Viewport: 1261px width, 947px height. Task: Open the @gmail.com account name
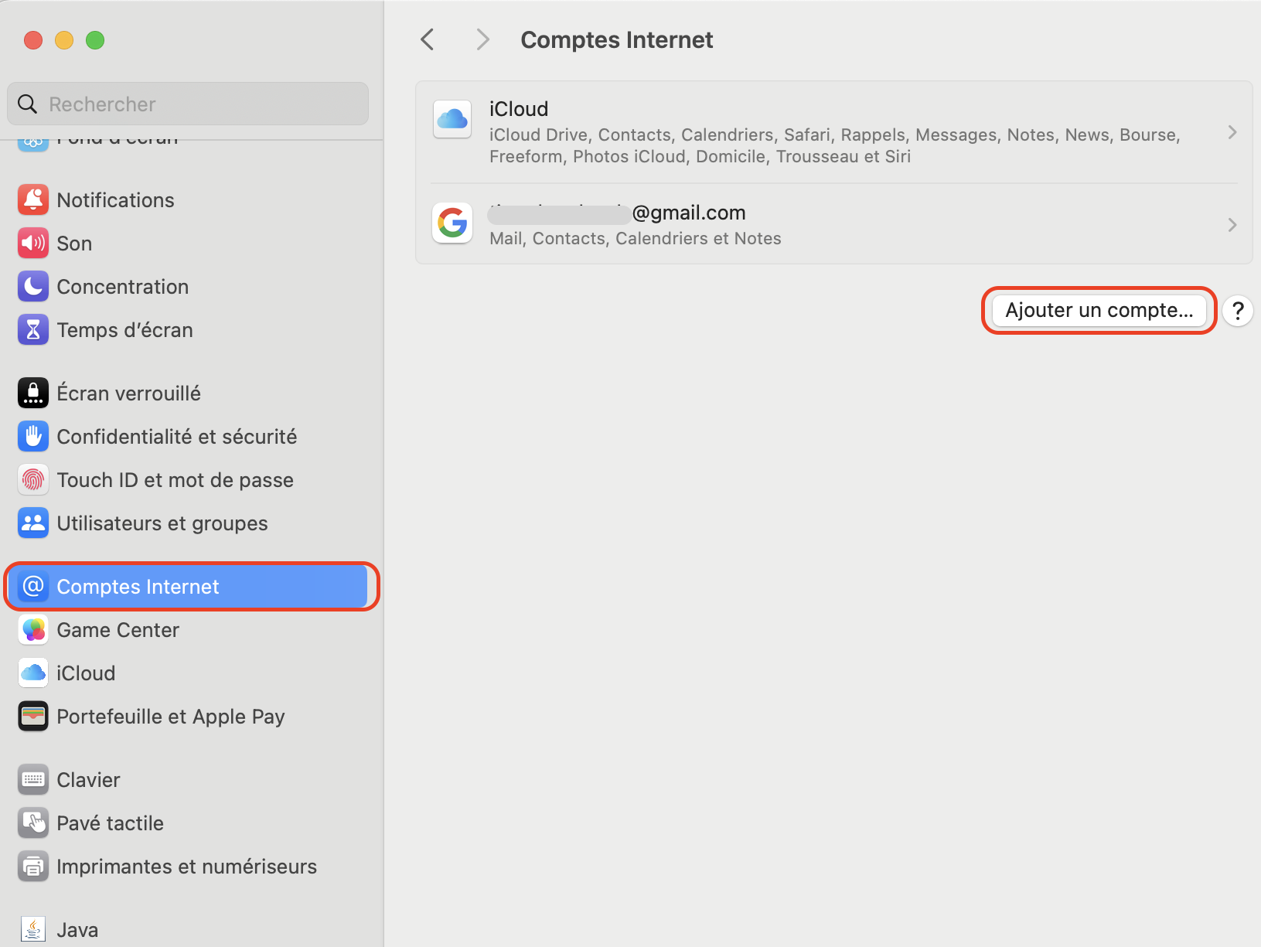coord(617,213)
